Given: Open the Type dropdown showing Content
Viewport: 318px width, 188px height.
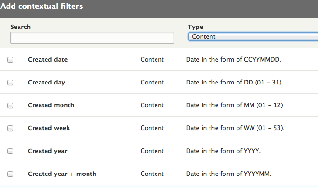Looking at the screenshot, I should 253,36.
